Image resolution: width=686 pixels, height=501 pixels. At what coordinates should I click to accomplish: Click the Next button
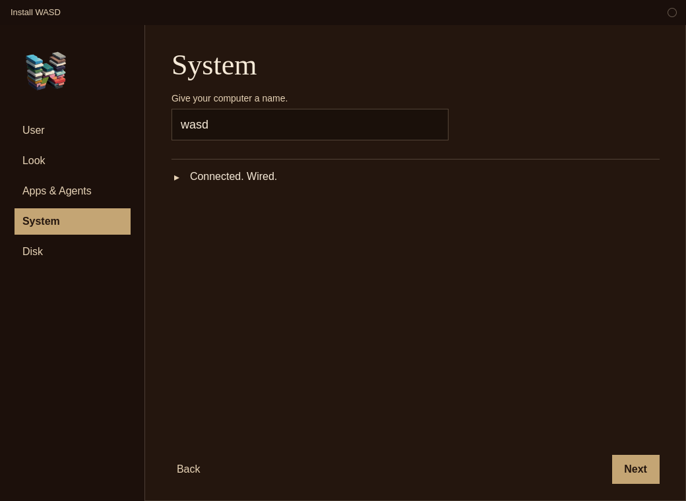point(636,469)
